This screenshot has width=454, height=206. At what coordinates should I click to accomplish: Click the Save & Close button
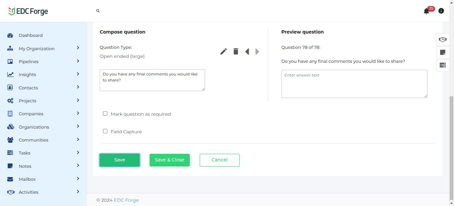coord(170,160)
